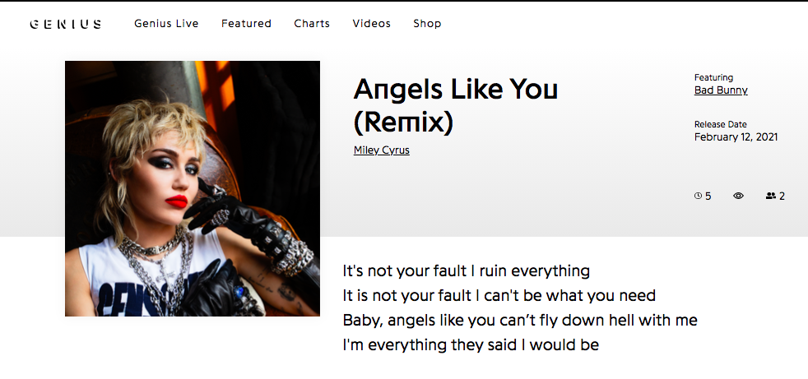Viewport: 808px width, 379px height.
Task: Open Genius Live in the navigation
Action: (166, 24)
